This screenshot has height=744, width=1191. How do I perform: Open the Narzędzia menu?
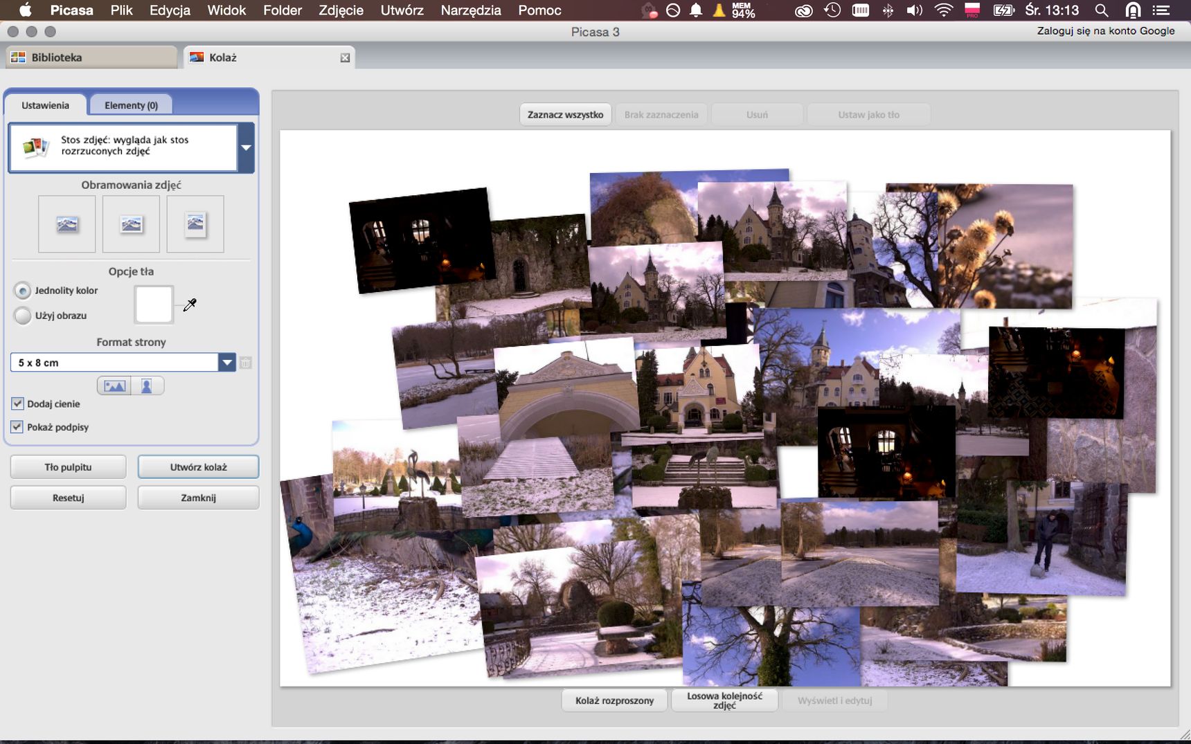click(471, 10)
